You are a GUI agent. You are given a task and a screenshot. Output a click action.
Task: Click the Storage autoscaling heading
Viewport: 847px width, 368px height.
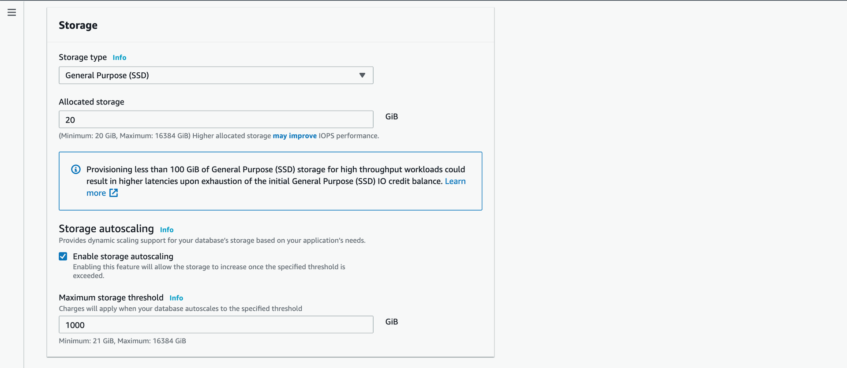pyautogui.click(x=106, y=229)
